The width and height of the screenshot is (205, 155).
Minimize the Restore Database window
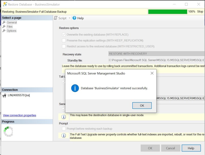174,4
